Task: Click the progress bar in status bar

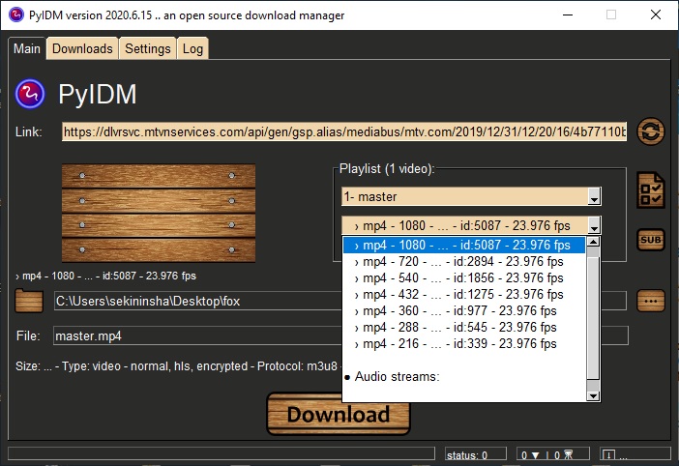Action: click(x=221, y=453)
